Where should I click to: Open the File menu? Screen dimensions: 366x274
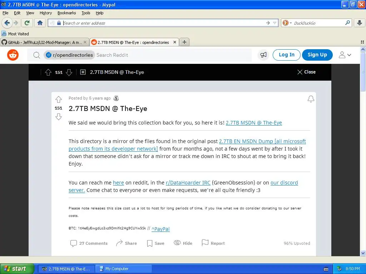[5, 13]
